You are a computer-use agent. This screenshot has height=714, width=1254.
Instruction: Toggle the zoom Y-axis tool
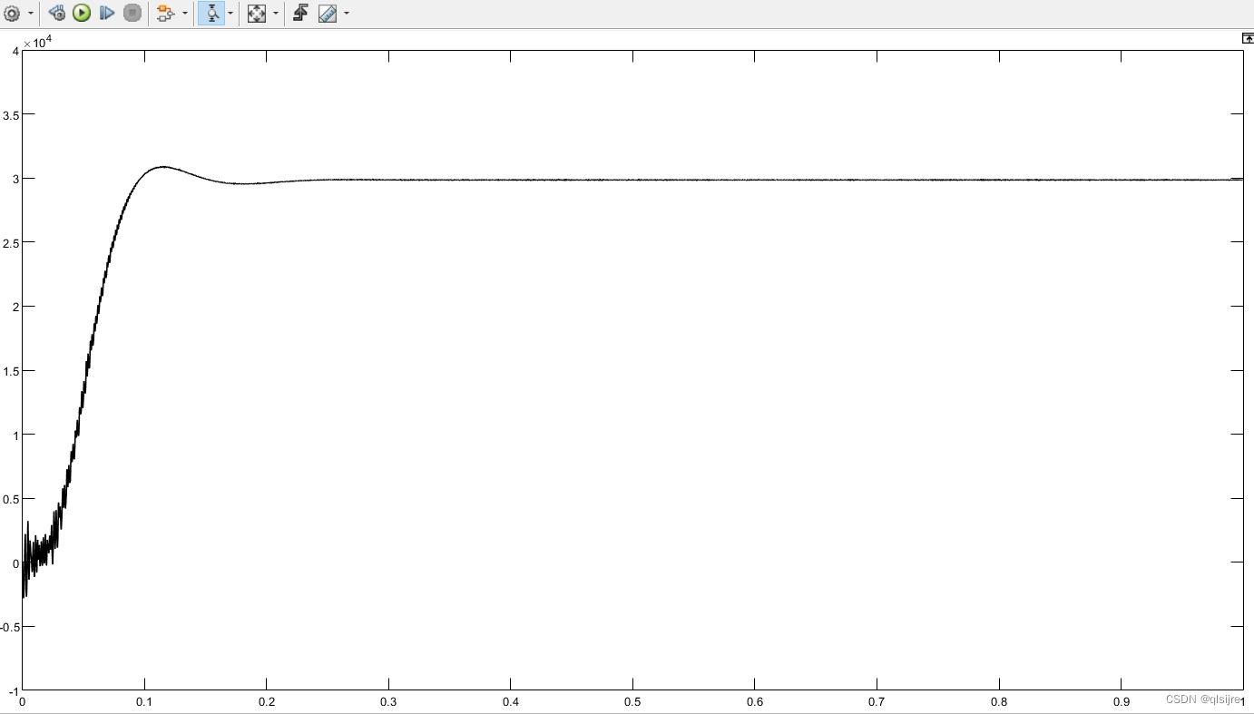click(x=211, y=14)
